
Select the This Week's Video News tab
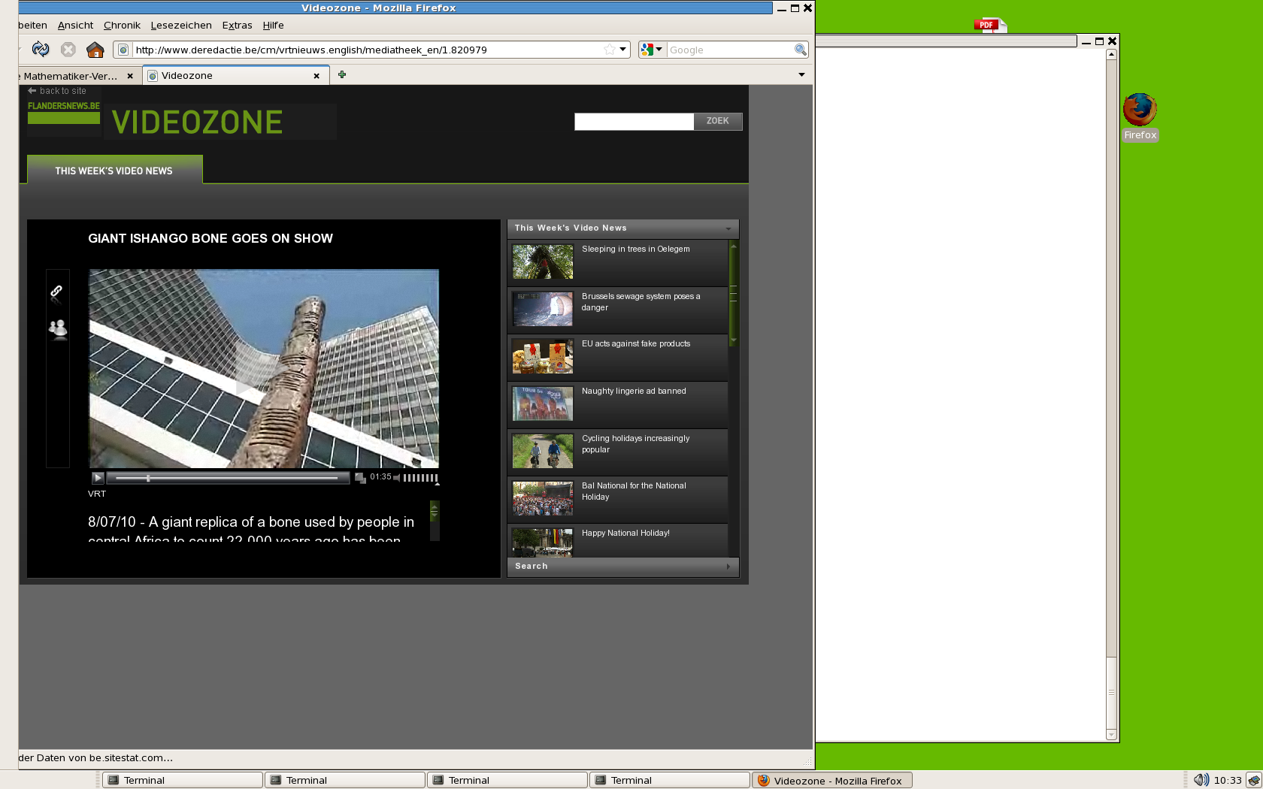click(x=114, y=171)
